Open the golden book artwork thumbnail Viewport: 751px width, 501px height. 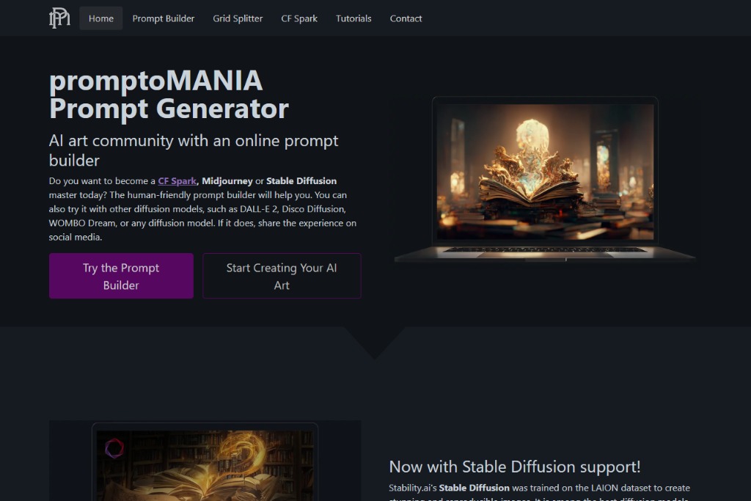205,463
